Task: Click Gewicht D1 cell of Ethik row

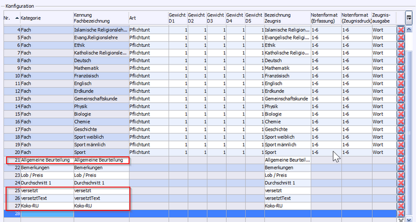Action: (x=178, y=46)
